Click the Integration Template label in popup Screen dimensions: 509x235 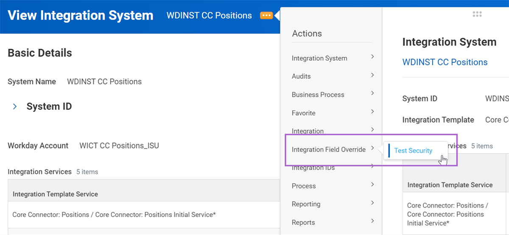(438, 120)
